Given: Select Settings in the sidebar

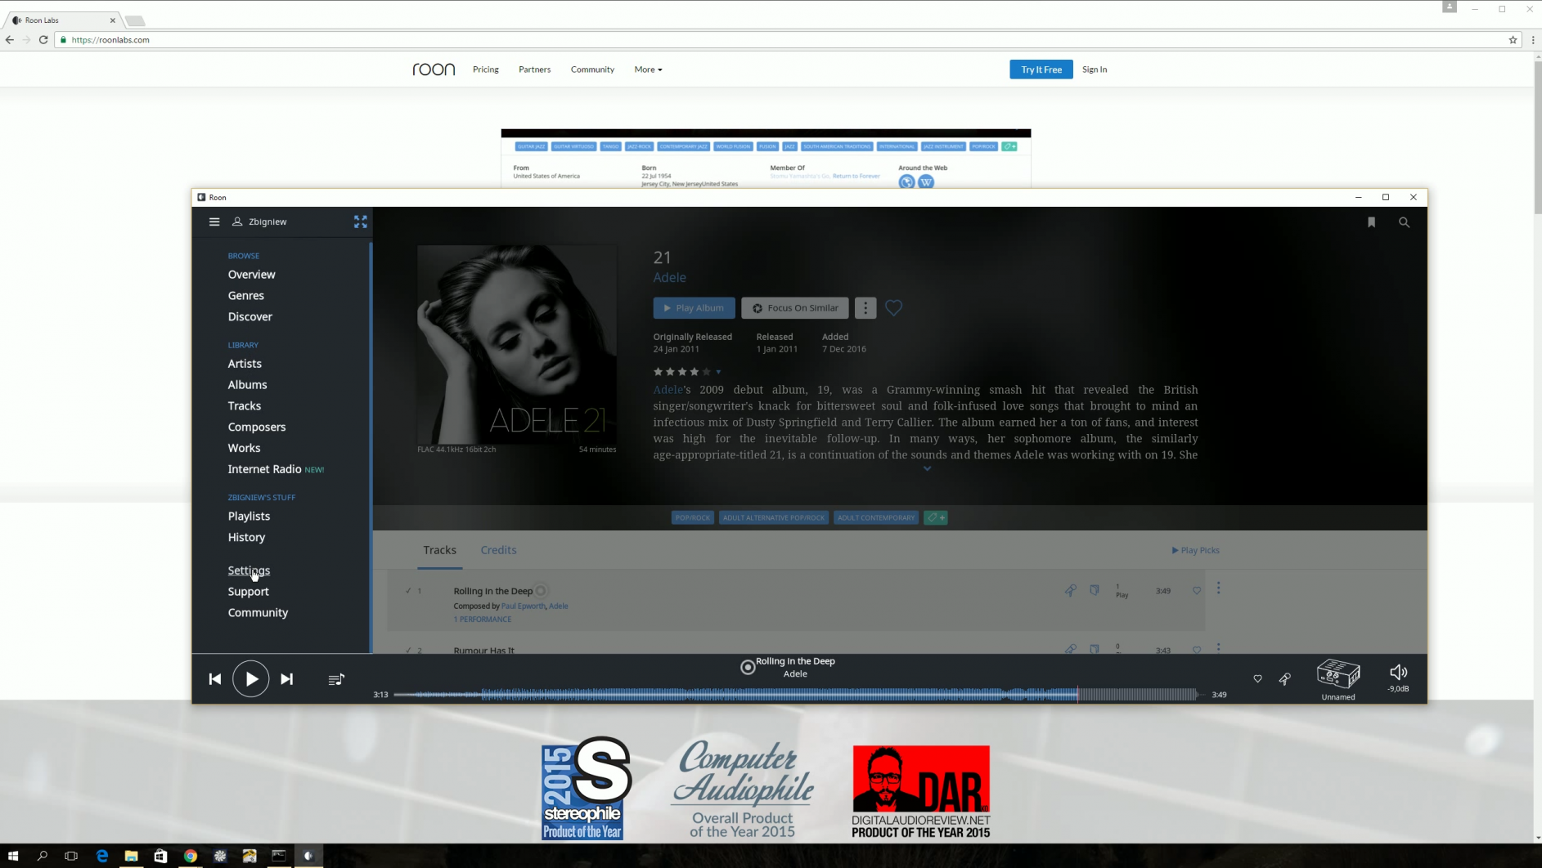Looking at the screenshot, I should click(x=248, y=570).
